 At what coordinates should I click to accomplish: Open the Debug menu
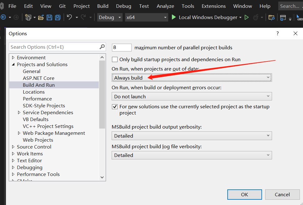coord(123,6)
